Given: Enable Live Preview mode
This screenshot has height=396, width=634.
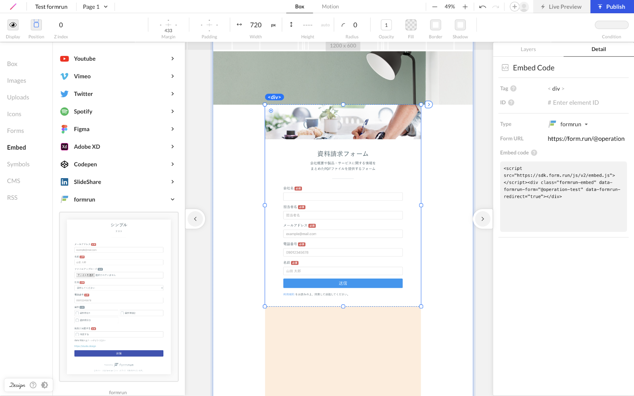Looking at the screenshot, I should click(560, 6).
